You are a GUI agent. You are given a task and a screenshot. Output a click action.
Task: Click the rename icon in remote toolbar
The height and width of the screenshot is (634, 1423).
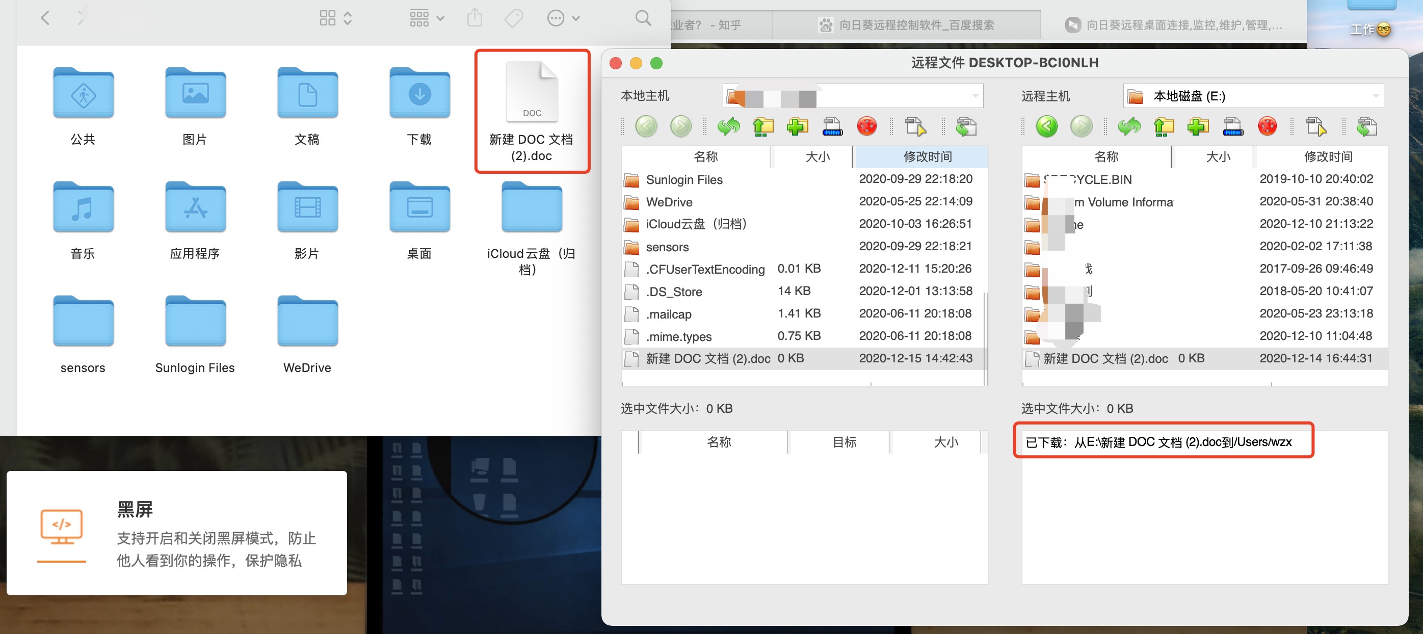pyautogui.click(x=1232, y=126)
